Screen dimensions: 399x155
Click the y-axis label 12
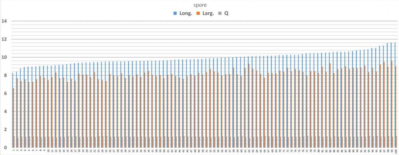[x=4, y=39]
